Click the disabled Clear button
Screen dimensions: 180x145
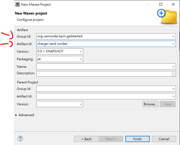tap(168, 104)
